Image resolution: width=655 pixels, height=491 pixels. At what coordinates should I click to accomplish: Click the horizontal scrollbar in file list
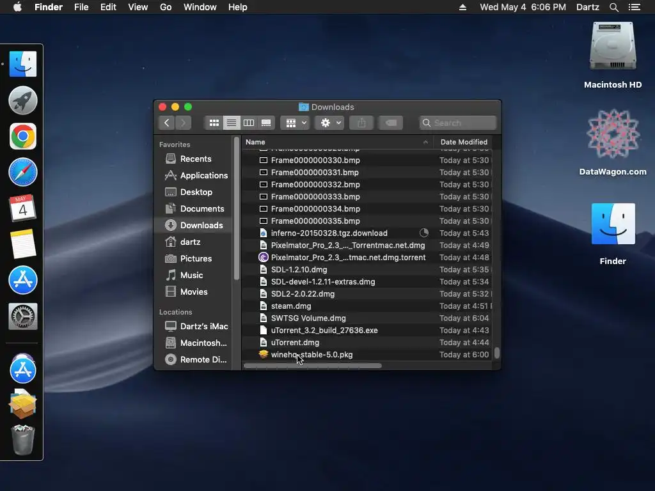pyautogui.click(x=312, y=366)
